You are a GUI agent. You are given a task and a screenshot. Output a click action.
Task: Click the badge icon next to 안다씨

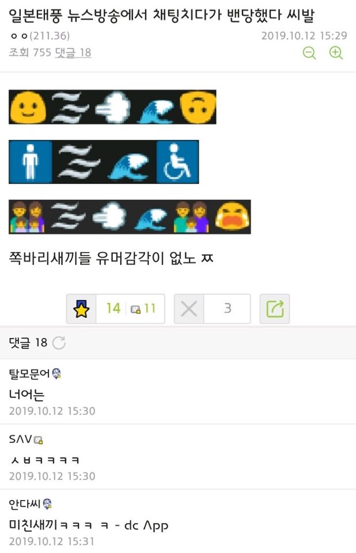[47, 504]
